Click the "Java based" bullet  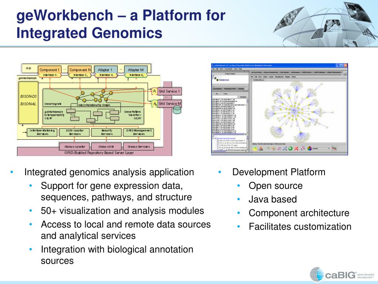(x=273, y=199)
